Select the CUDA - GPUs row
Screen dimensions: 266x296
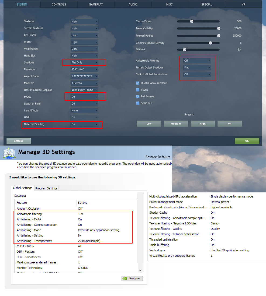coord(76,246)
